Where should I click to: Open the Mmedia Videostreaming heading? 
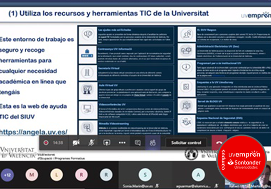(114, 123)
